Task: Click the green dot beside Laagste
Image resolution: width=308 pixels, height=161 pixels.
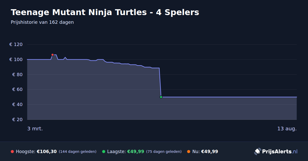Action: click(104, 152)
